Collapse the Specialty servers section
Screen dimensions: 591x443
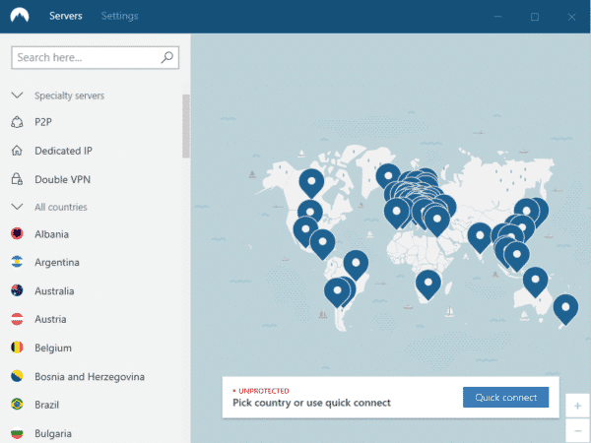click(18, 95)
